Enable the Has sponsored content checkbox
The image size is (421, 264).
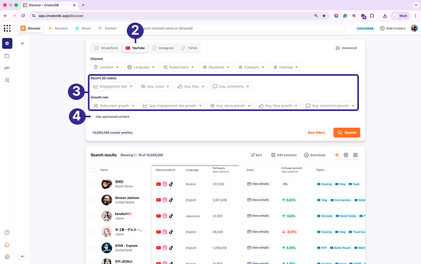point(92,117)
